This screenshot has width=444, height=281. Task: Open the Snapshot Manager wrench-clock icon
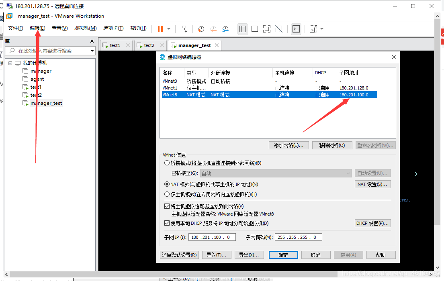coord(225,29)
